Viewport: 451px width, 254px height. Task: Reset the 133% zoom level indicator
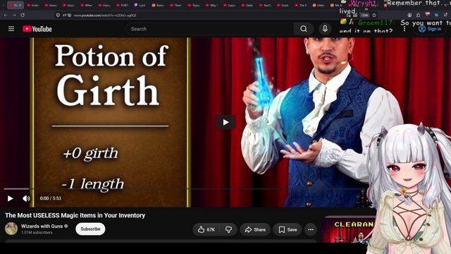coord(365,15)
